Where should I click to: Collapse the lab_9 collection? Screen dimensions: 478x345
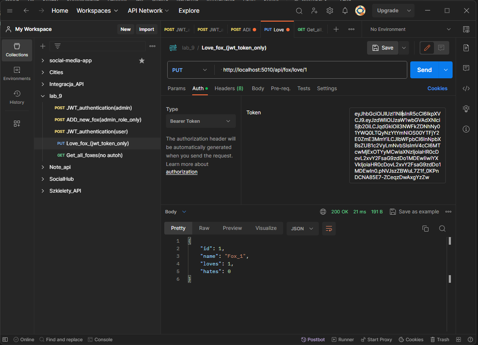tap(43, 96)
